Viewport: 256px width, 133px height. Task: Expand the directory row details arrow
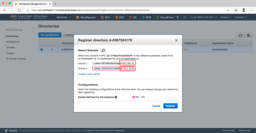click(x=52, y=50)
